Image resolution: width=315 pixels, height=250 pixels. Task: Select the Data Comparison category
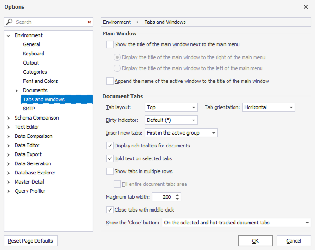pyautogui.click(x=33, y=136)
